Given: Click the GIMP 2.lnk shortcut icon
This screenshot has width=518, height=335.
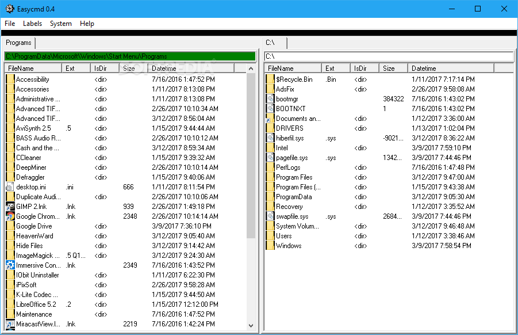Looking at the screenshot, I should (x=10, y=207).
